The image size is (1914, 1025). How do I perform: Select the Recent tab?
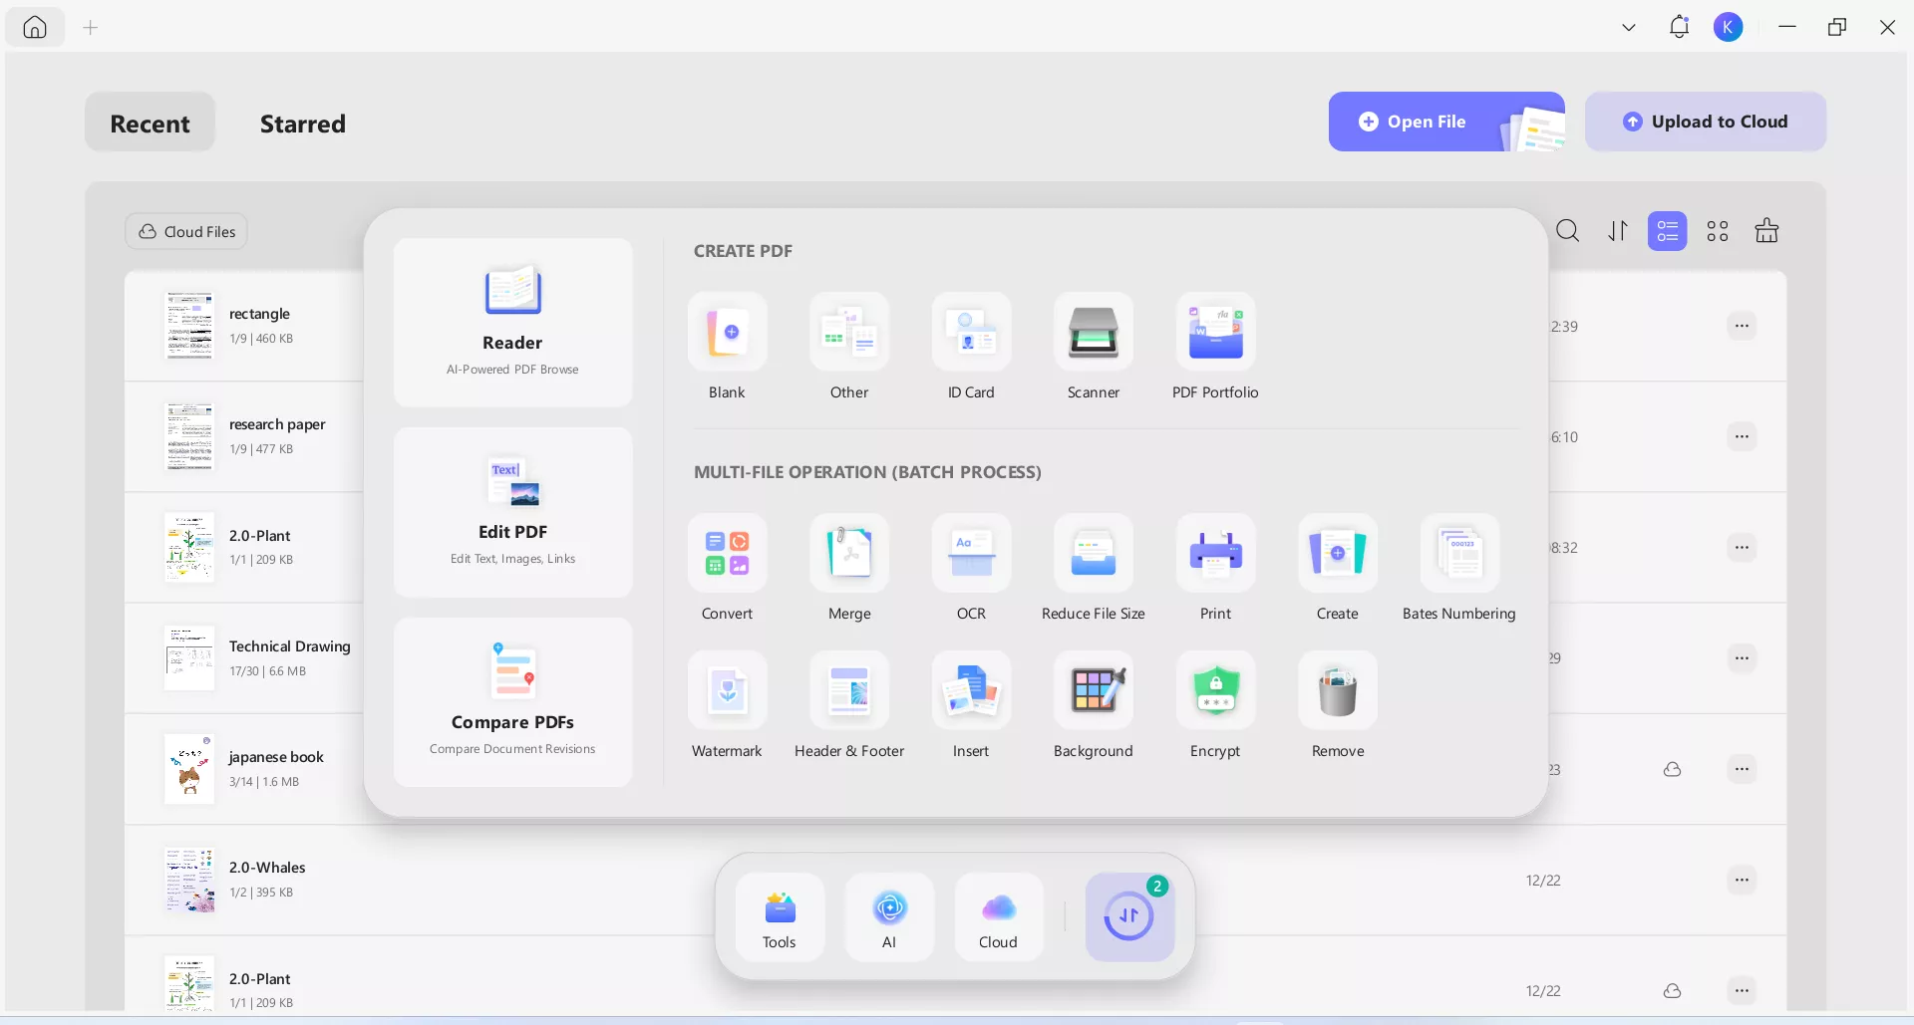[150, 124]
